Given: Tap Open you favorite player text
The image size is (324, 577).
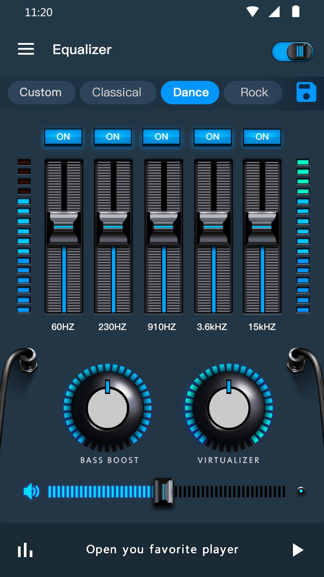Looking at the screenshot, I should pos(162,549).
